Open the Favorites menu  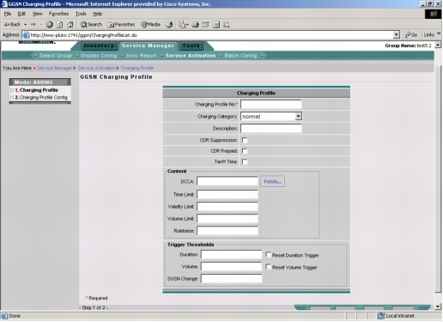(x=58, y=14)
